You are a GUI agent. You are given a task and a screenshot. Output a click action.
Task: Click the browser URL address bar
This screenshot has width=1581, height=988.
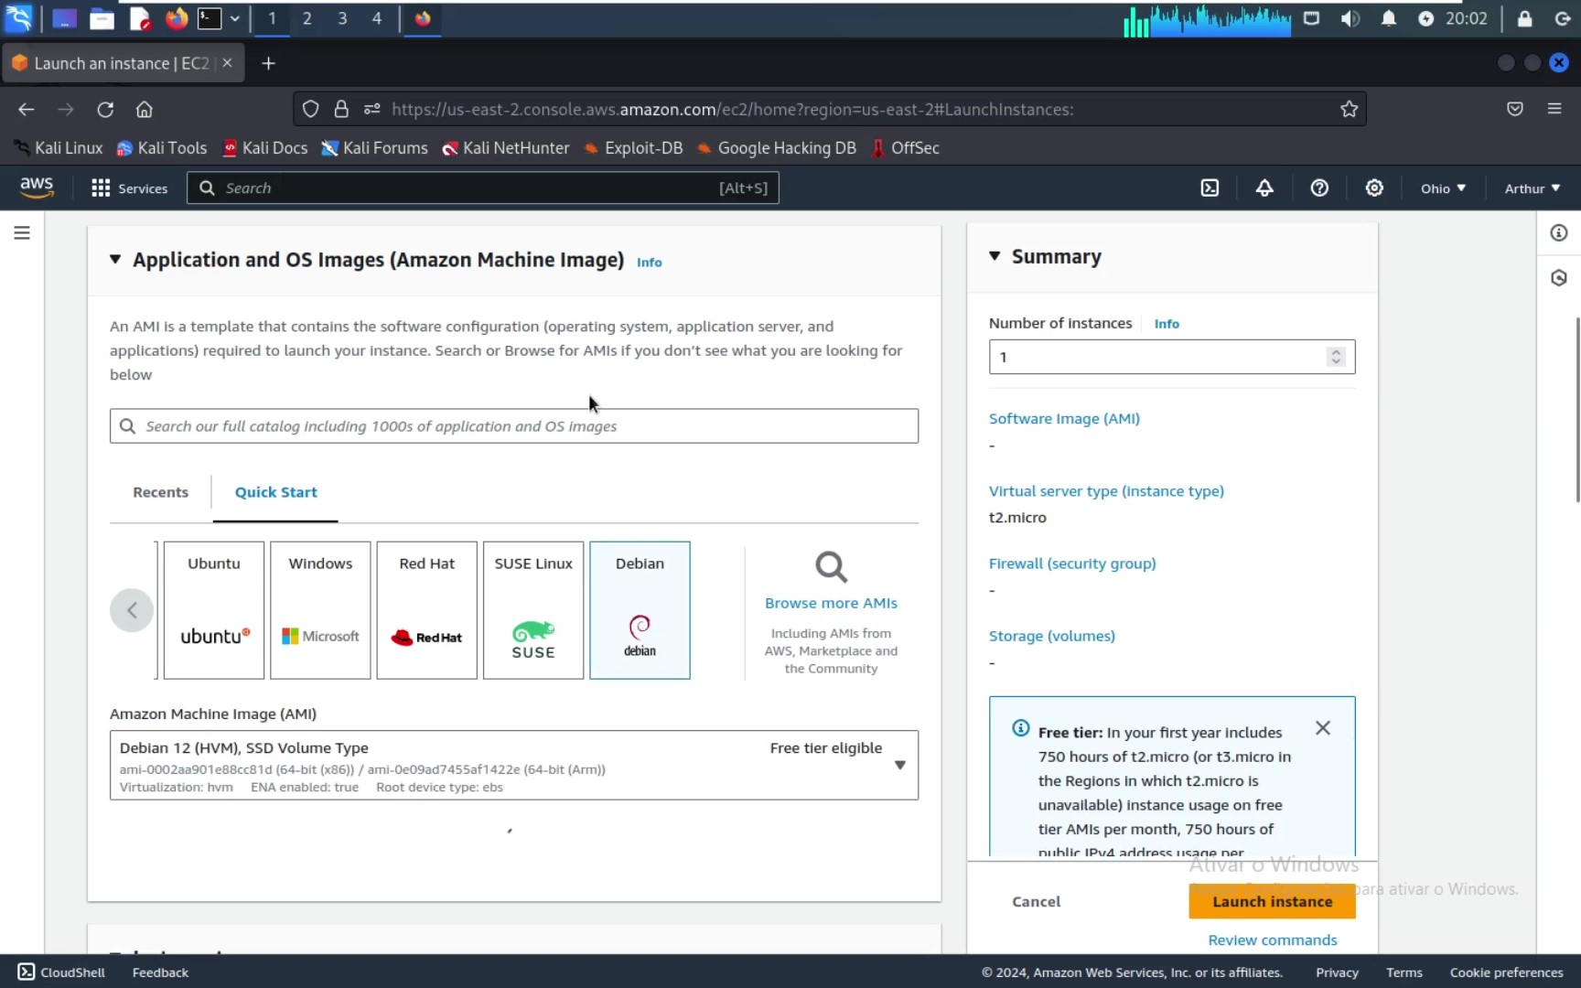(831, 110)
